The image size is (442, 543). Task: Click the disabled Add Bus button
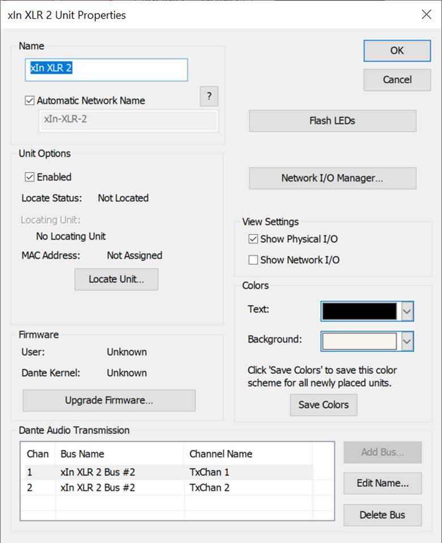coord(382,452)
